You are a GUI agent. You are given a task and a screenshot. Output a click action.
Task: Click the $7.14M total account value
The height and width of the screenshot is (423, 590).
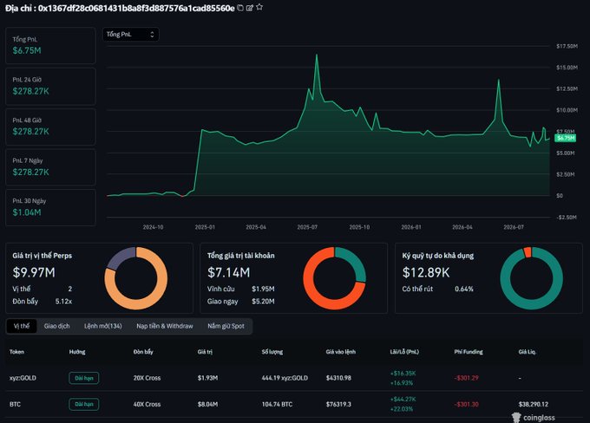click(229, 272)
